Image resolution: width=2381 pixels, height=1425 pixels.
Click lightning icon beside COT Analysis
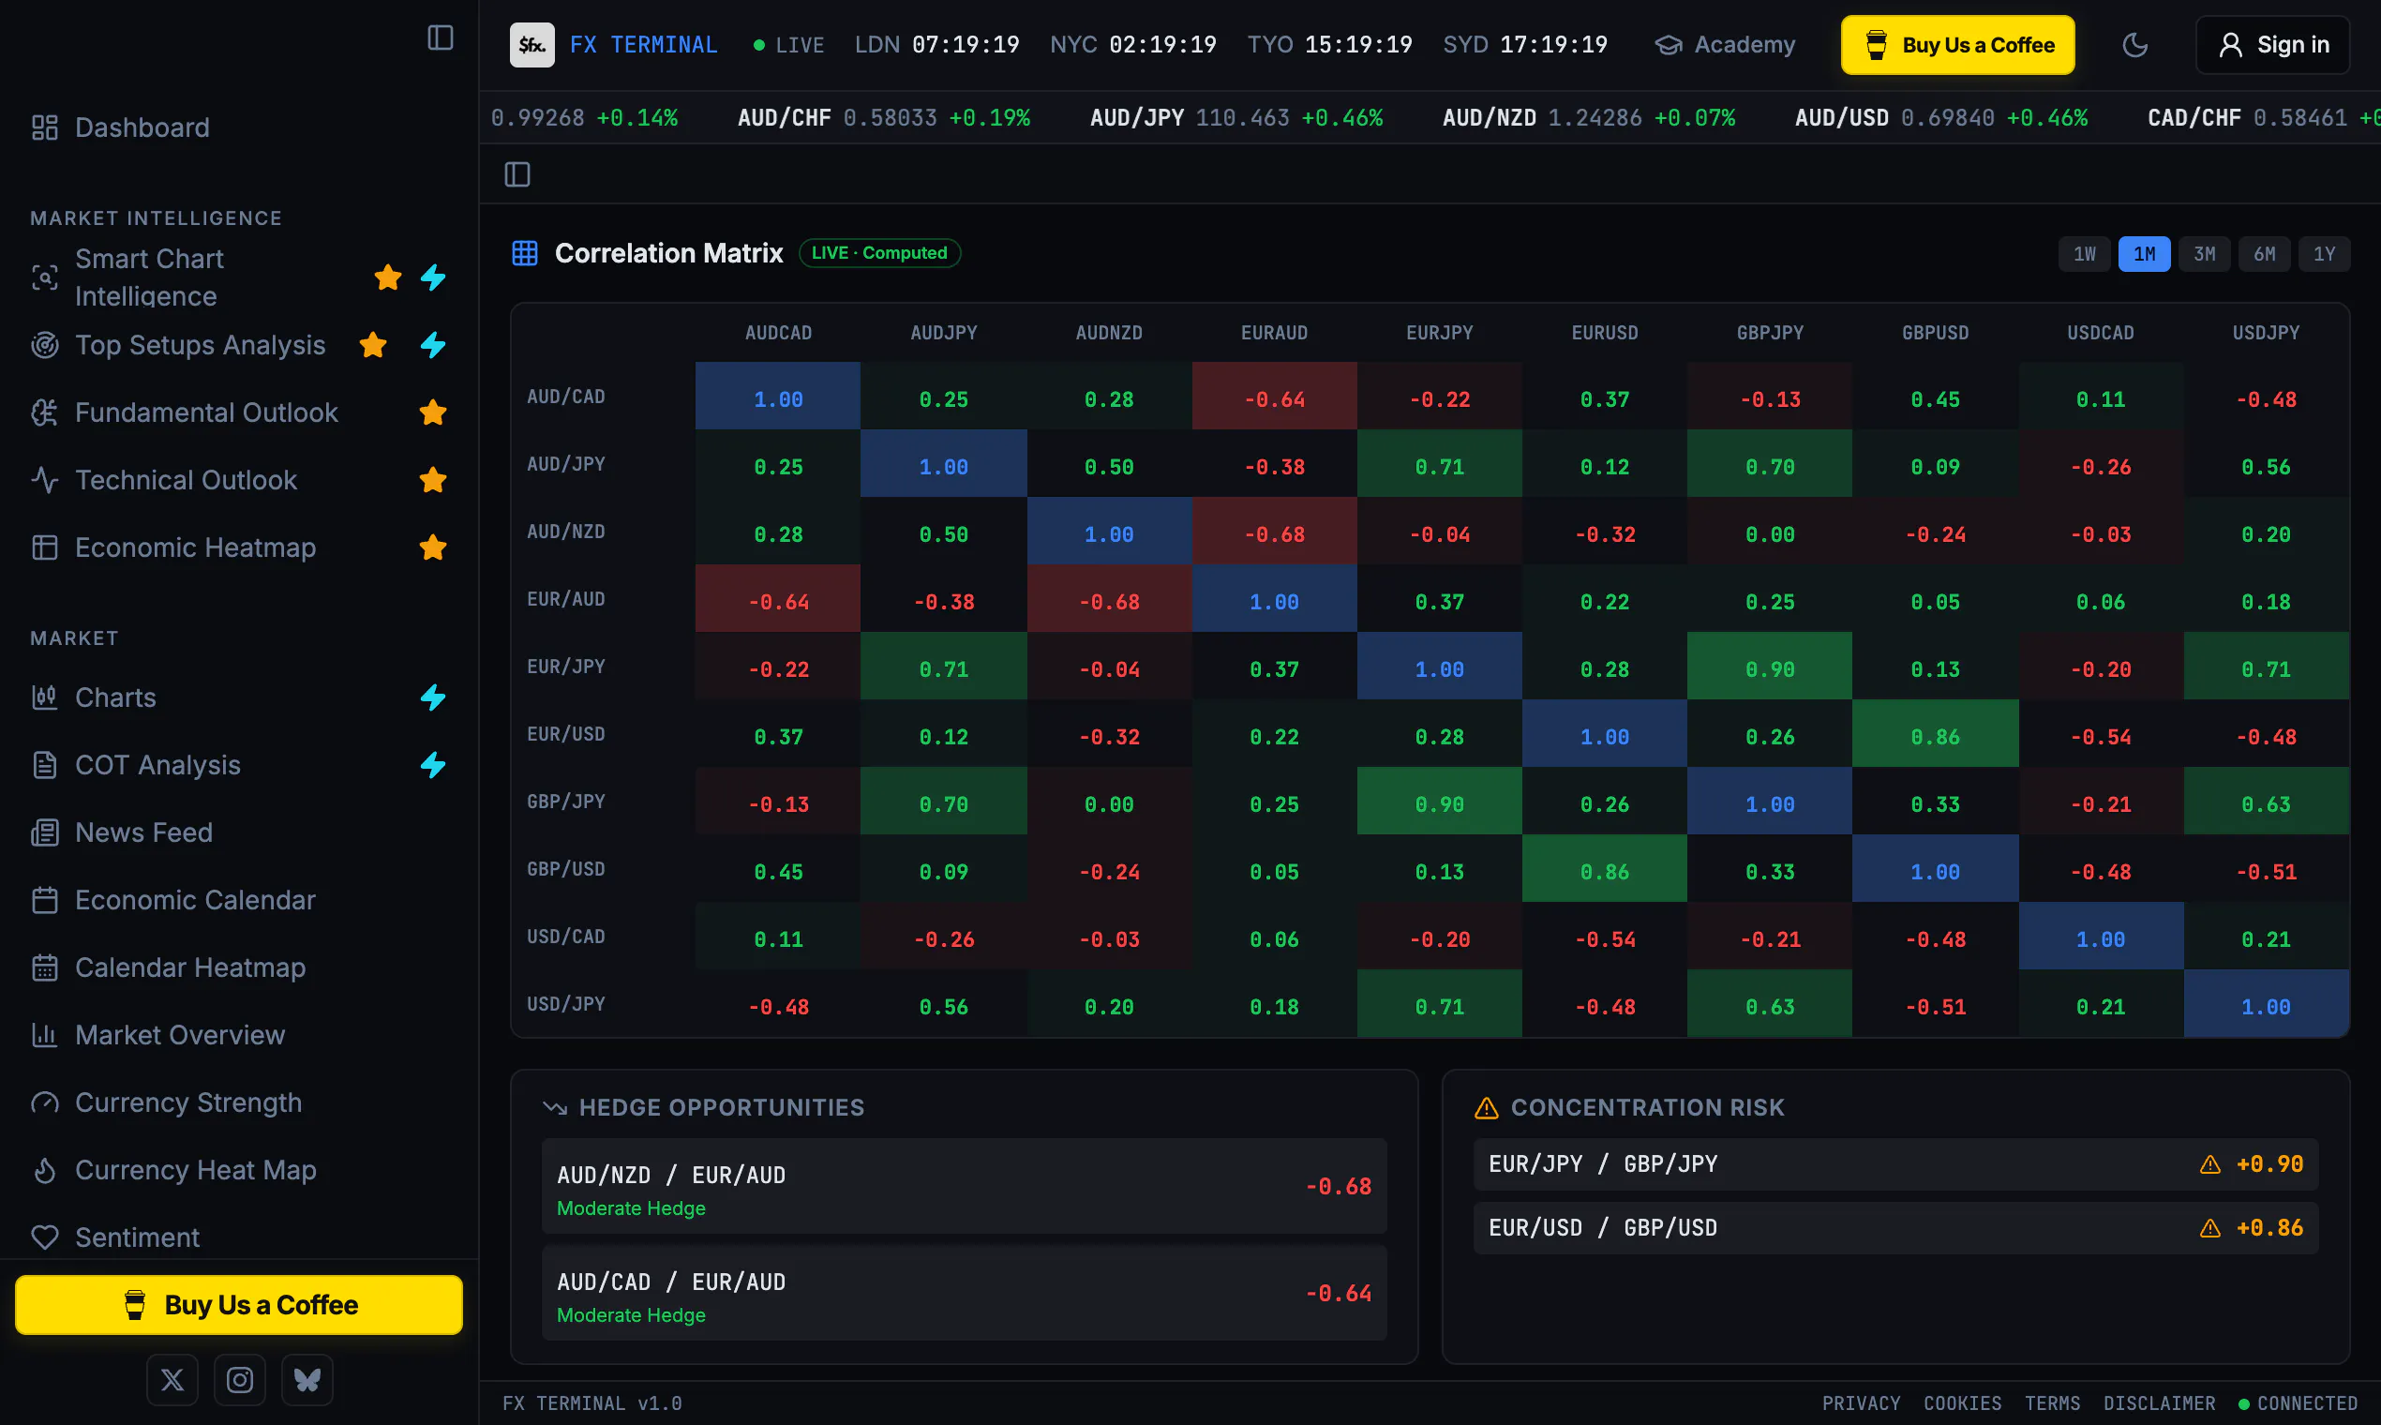click(x=433, y=765)
